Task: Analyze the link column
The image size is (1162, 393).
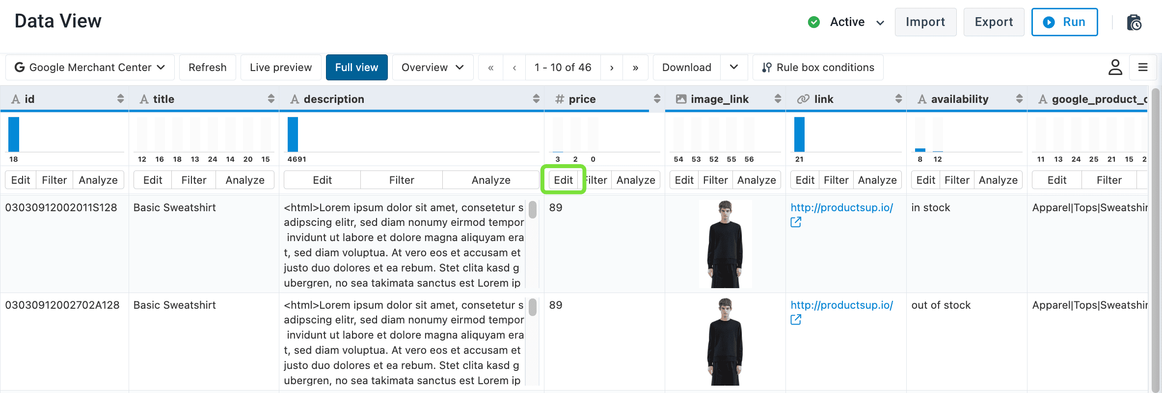Action: click(x=877, y=180)
